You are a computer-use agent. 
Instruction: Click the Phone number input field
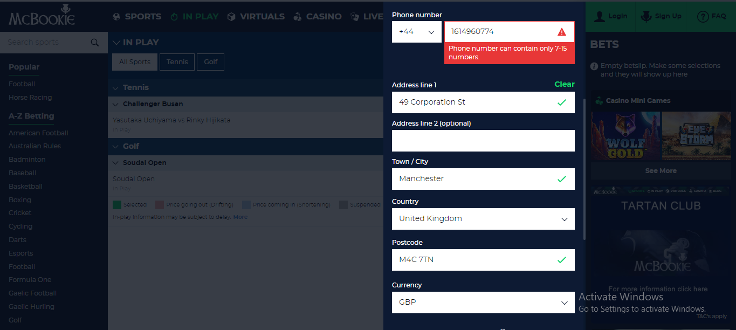click(510, 32)
